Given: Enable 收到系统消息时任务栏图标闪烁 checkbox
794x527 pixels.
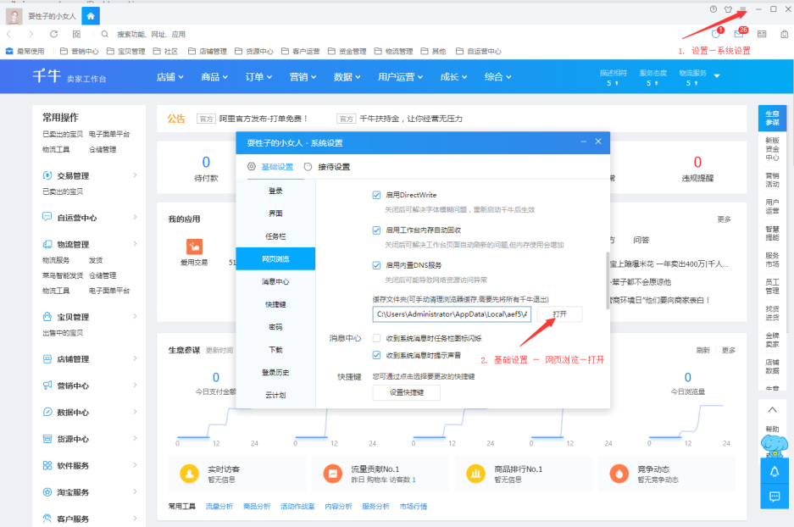Looking at the screenshot, I should pyautogui.click(x=377, y=338).
